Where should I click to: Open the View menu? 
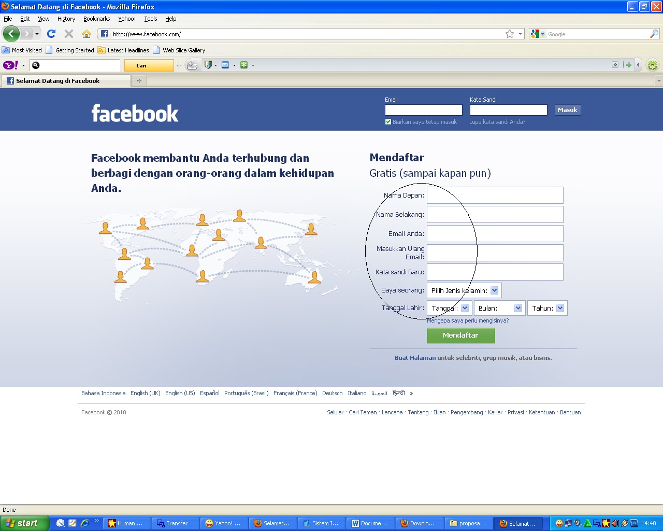(44, 19)
